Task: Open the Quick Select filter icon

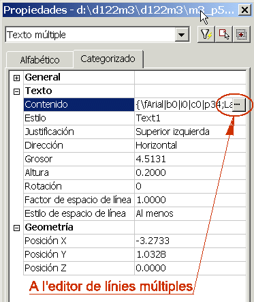Action: [x=206, y=35]
